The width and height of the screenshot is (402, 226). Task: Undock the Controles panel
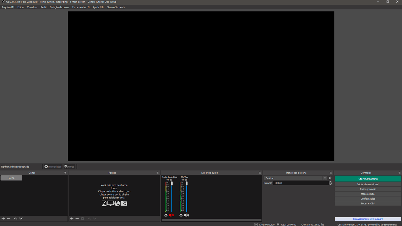coord(399,173)
